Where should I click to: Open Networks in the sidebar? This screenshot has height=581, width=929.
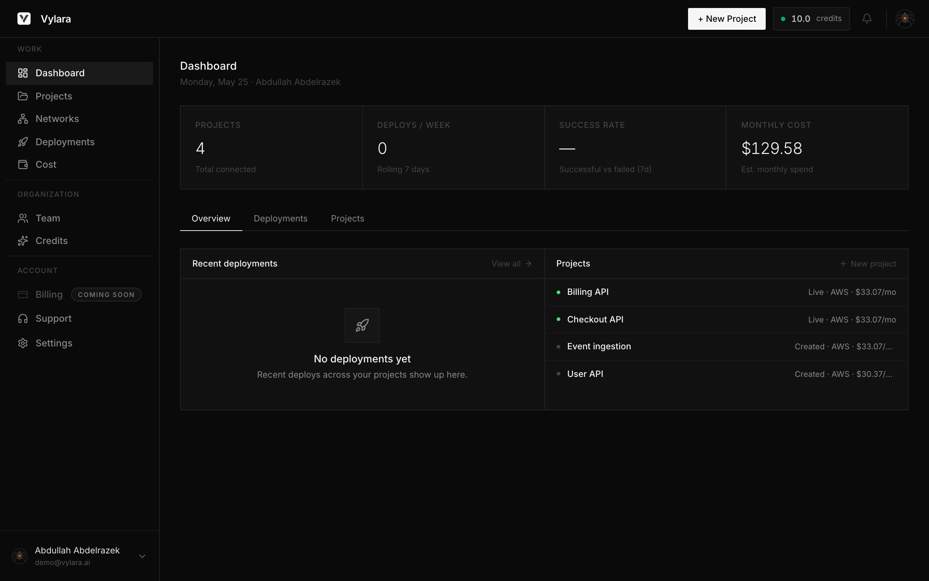coord(79,119)
